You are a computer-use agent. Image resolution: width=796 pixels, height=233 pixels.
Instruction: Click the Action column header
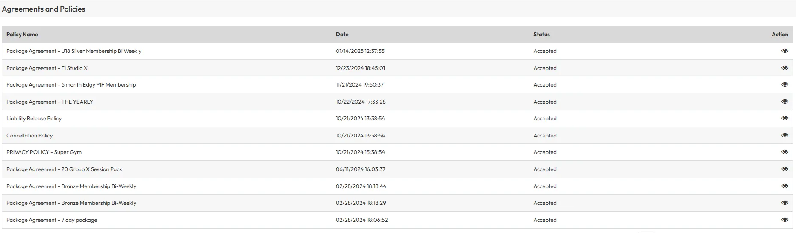(x=779, y=35)
